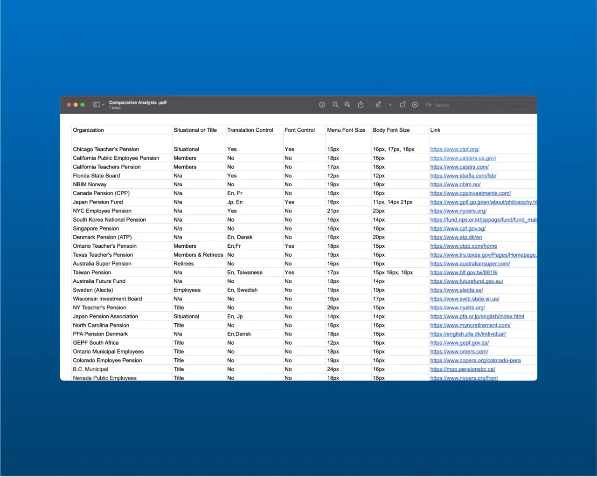
Task: Open the Share menu icon
Action: point(361,105)
